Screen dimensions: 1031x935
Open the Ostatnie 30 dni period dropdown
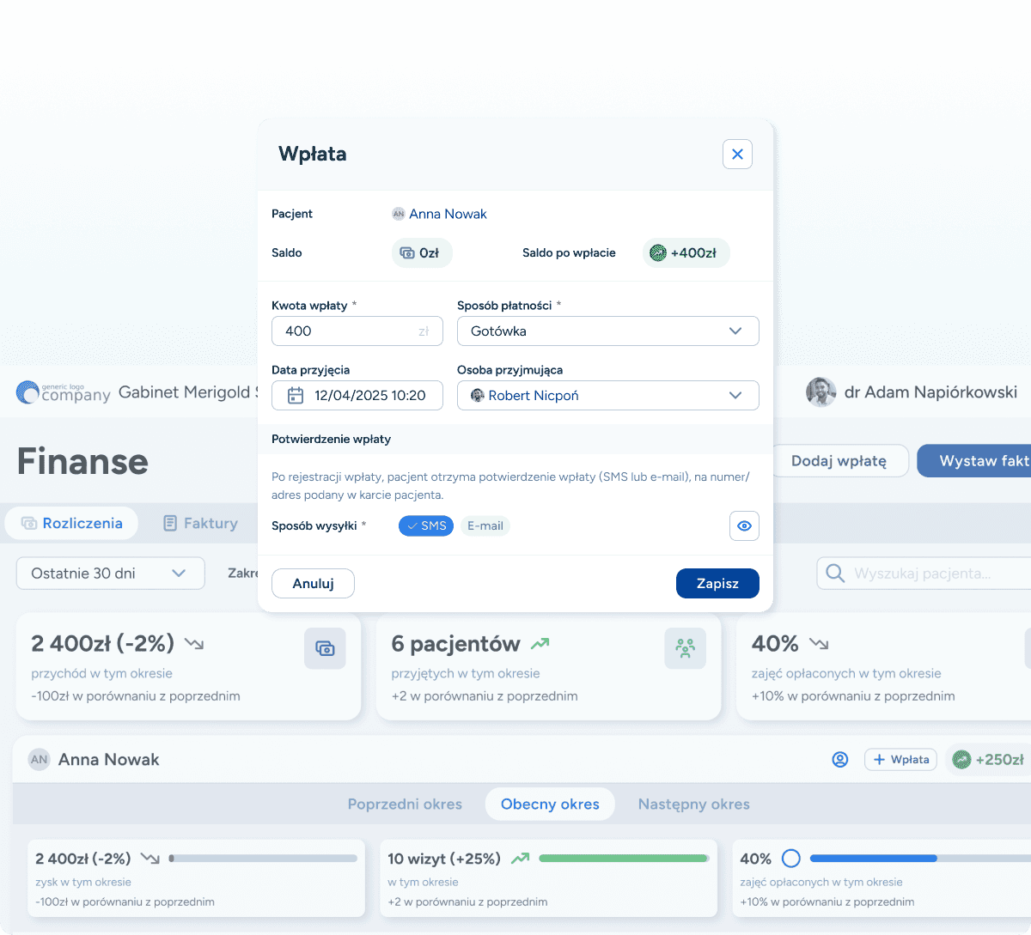(x=110, y=574)
